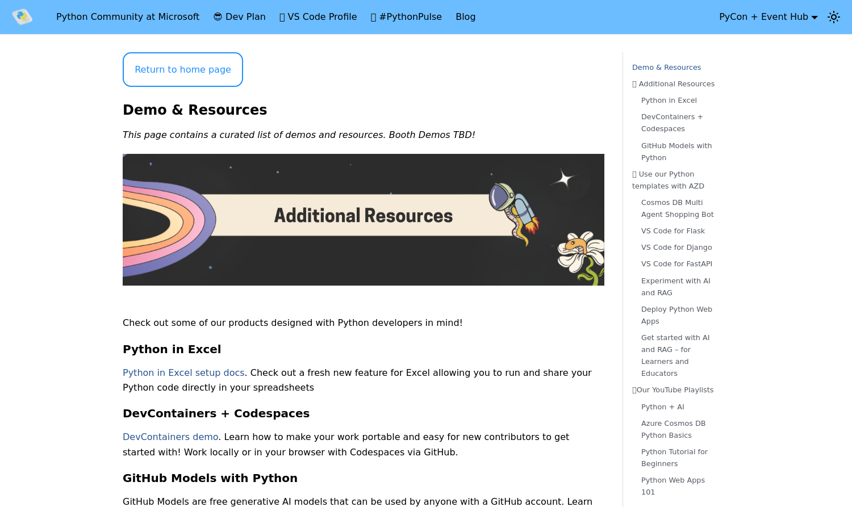
Task: Open the Blog page
Action: (465, 17)
